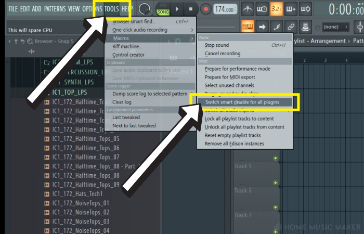Toggle the metronome icon
This screenshot has height=234, width=364.
pyautogui.click(x=248, y=9)
